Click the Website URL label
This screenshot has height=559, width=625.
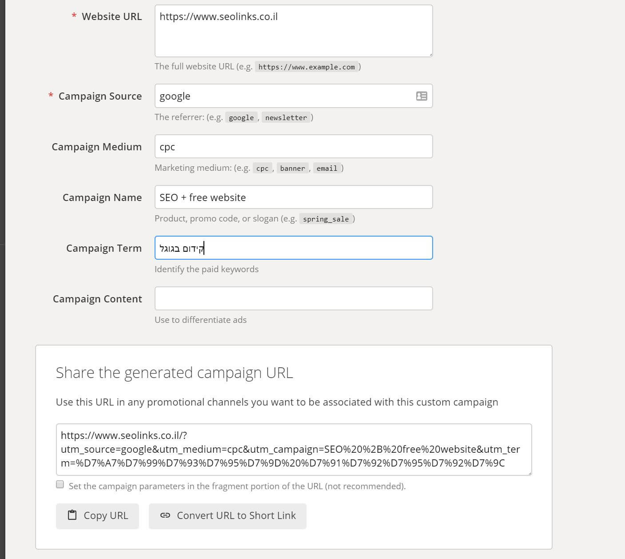pos(111,16)
